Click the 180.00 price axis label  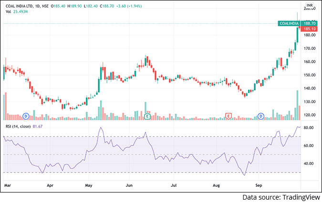(310, 35)
